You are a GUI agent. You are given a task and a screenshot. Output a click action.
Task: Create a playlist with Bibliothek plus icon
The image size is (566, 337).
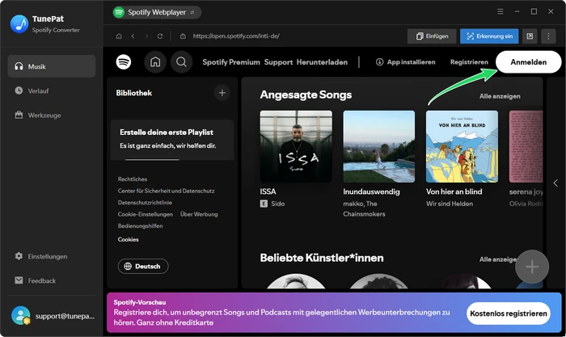click(222, 93)
